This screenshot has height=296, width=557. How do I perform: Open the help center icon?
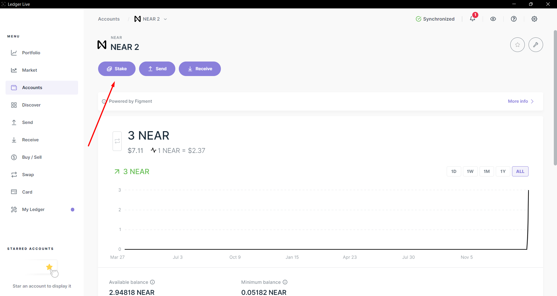coord(514,19)
